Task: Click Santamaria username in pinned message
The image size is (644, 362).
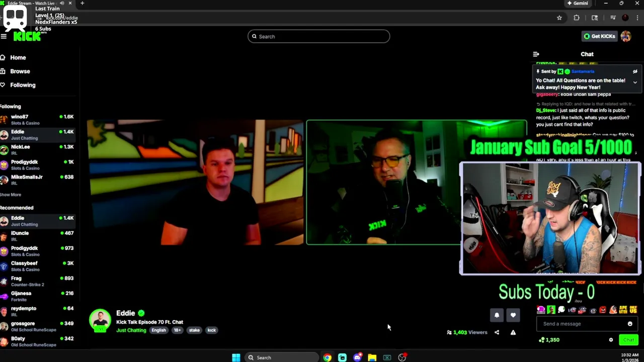Action: 583,71
